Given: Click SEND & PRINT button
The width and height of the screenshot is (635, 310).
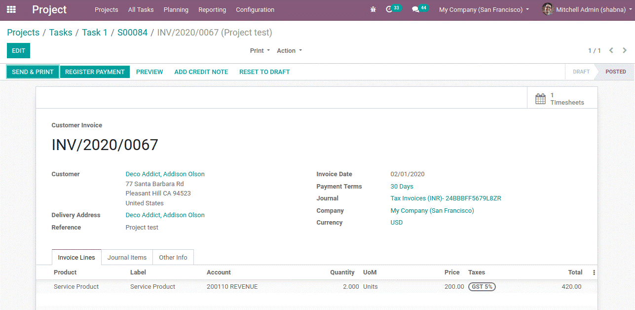Looking at the screenshot, I should pos(33,72).
